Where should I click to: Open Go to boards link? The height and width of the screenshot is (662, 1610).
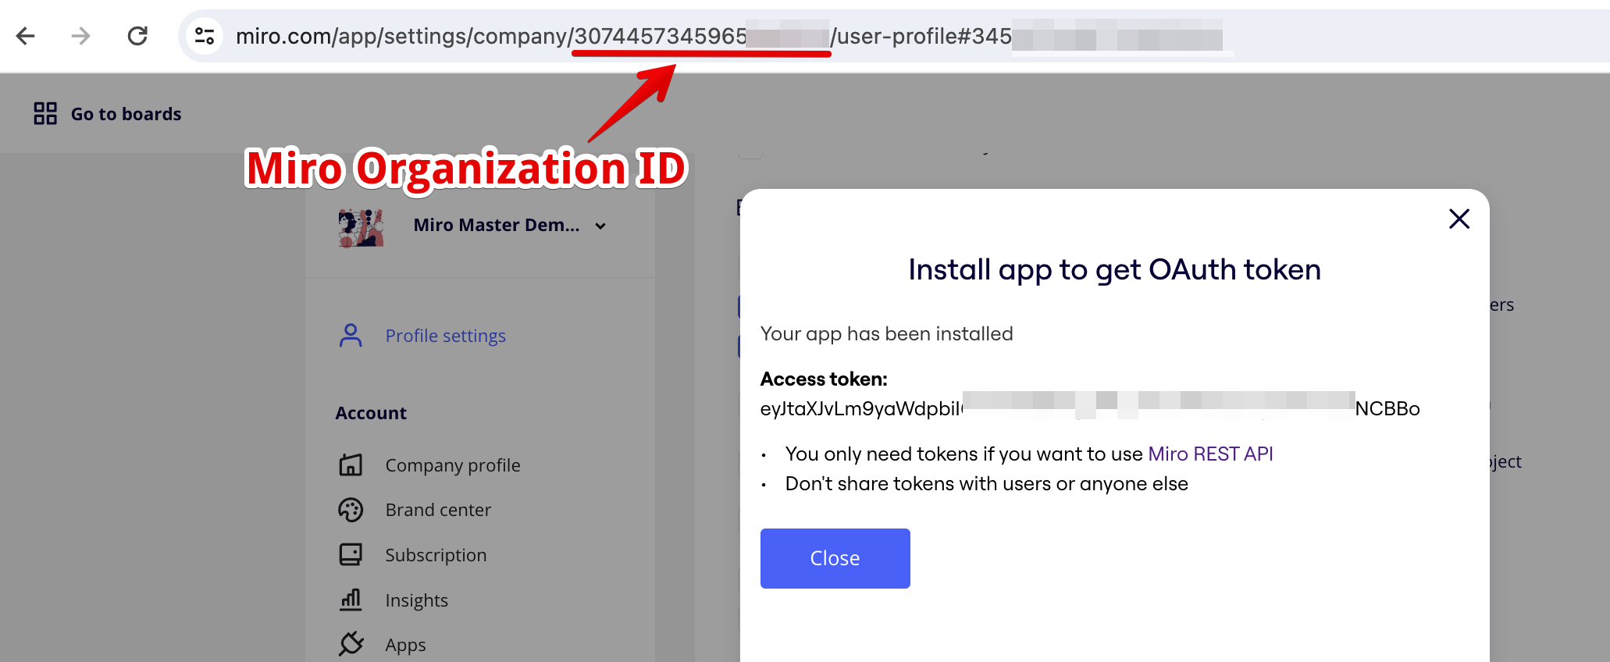tap(126, 114)
